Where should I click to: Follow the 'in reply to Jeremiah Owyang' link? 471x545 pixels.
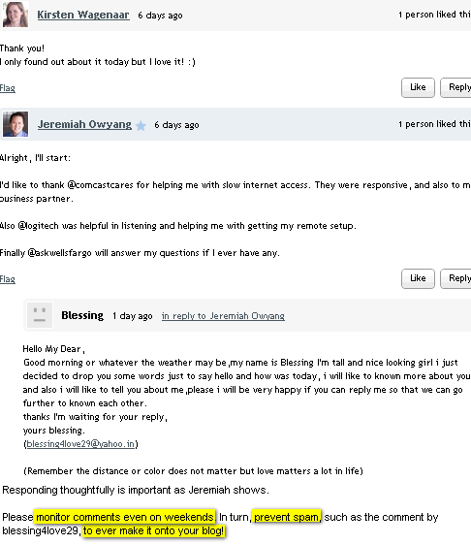(223, 316)
